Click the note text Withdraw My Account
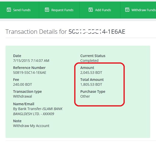156x142 pixels. (x=31, y=126)
